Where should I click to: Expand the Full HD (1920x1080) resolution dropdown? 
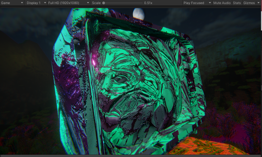pyautogui.click(x=69, y=3)
